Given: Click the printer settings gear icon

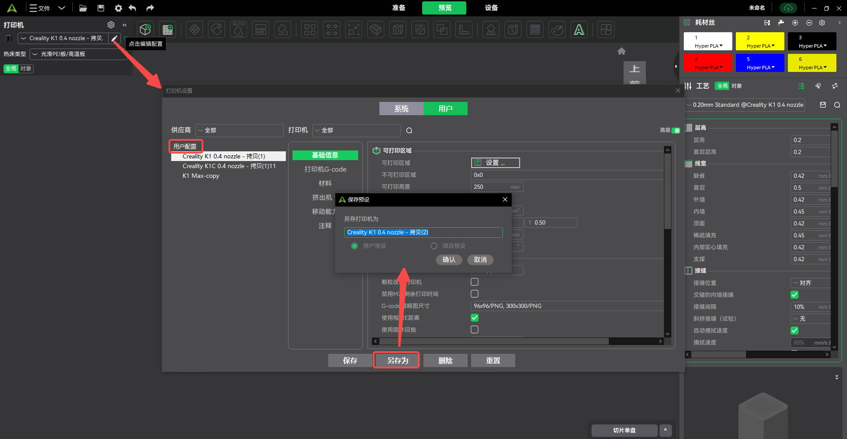Looking at the screenshot, I should pos(111,25).
